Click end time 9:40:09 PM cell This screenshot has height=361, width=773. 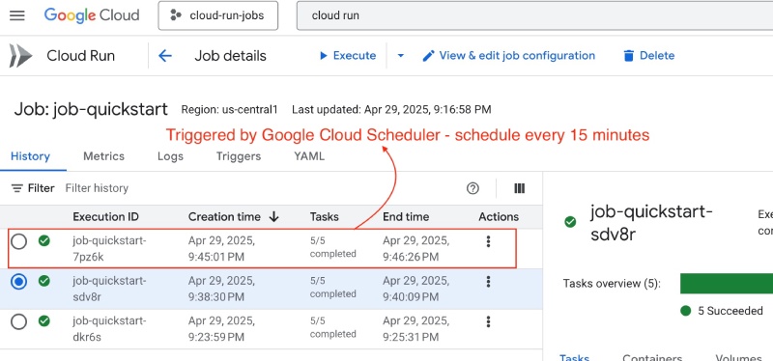click(415, 289)
